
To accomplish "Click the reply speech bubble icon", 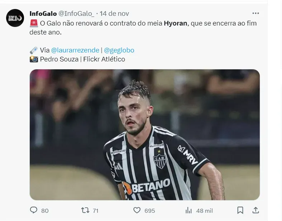I will (x=34, y=210).
